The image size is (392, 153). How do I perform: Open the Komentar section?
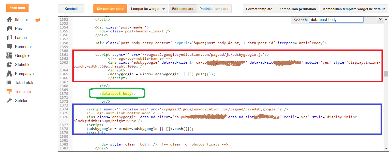(x=23, y=47)
